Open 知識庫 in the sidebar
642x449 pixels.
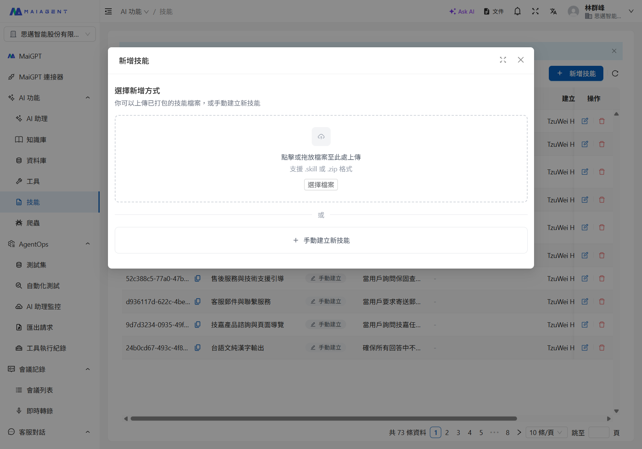pyautogui.click(x=36, y=140)
